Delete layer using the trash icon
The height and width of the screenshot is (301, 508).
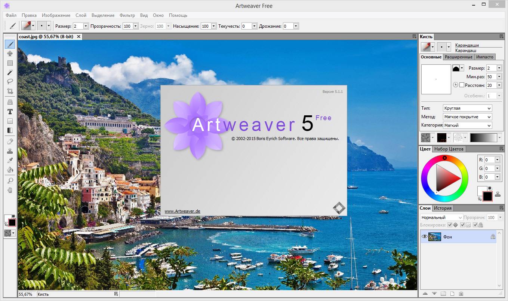(461, 294)
